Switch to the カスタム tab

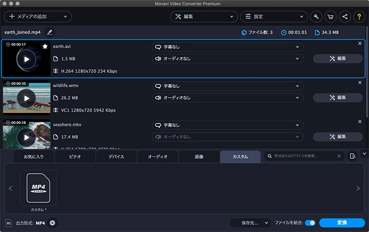(240, 157)
